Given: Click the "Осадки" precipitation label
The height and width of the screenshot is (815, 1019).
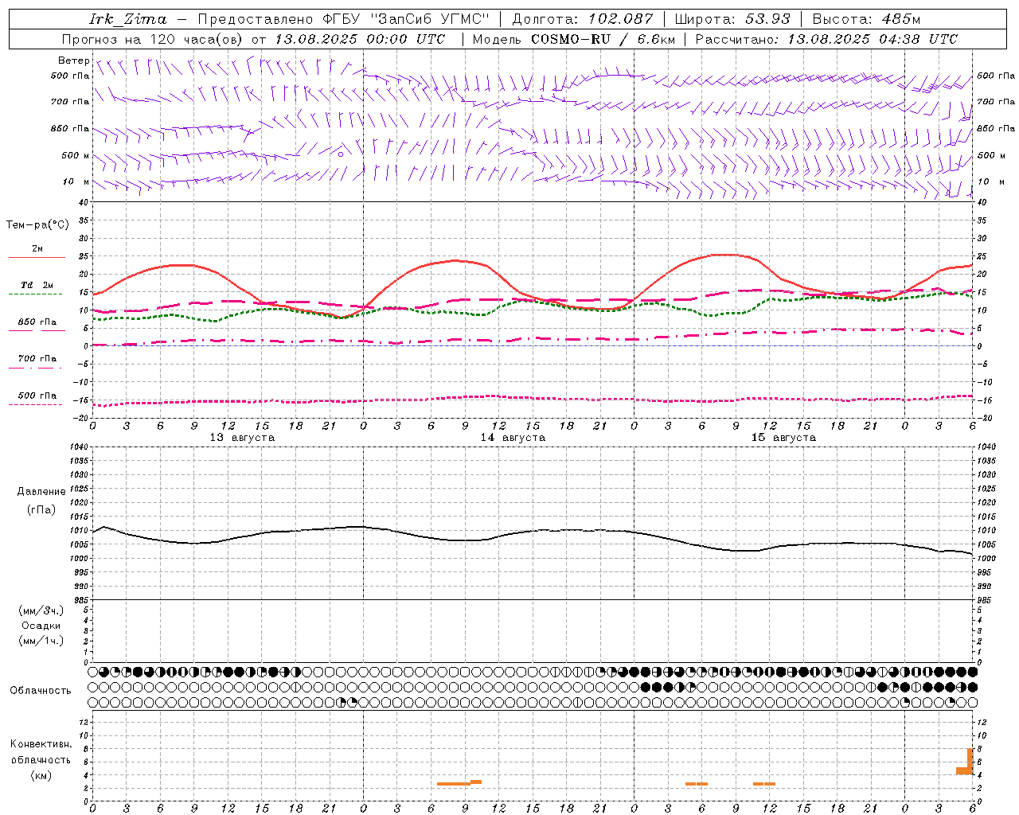Looking at the screenshot, I should pos(41,626).
